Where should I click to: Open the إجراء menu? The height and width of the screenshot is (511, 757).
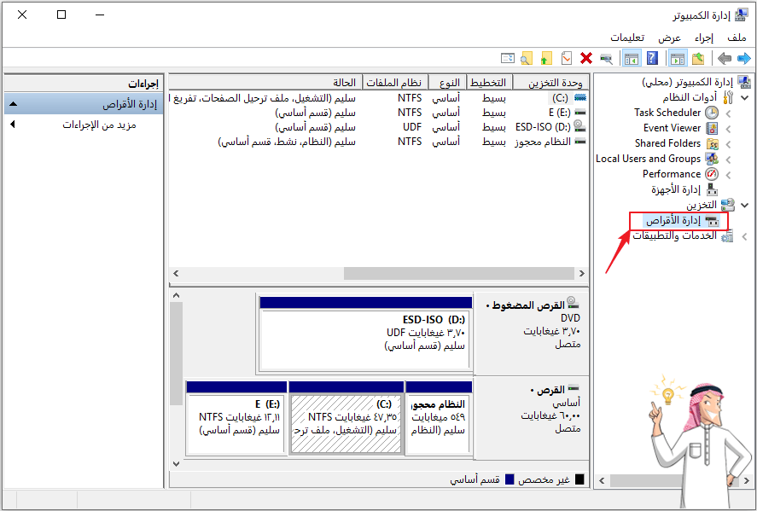coord(704,38)
